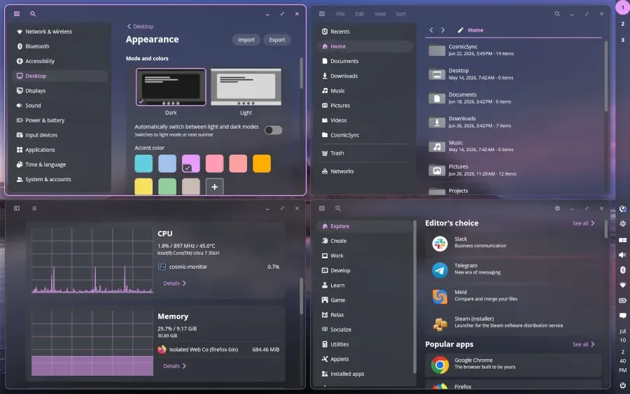Choose the orange accent color swatch

pyautogui.click(x=262, y=164)
